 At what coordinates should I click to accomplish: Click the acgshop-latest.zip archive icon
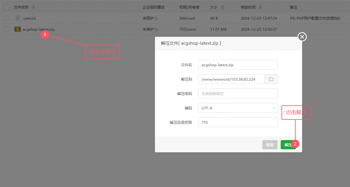[x=17, y=29]
